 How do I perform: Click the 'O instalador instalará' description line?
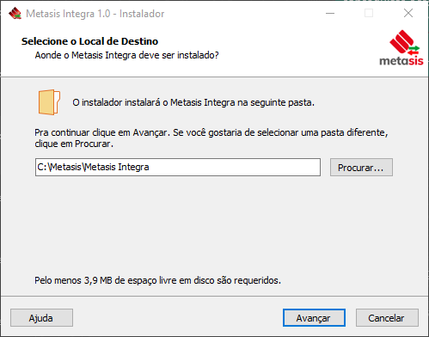point(193,102)
